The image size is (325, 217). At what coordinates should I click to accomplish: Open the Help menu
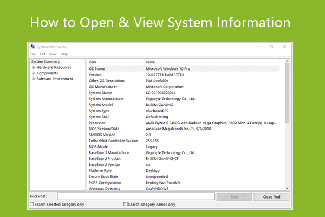click(64, 54)
